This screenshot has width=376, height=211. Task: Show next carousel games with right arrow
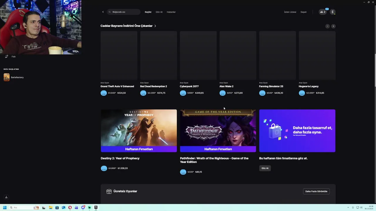[333, 26]
